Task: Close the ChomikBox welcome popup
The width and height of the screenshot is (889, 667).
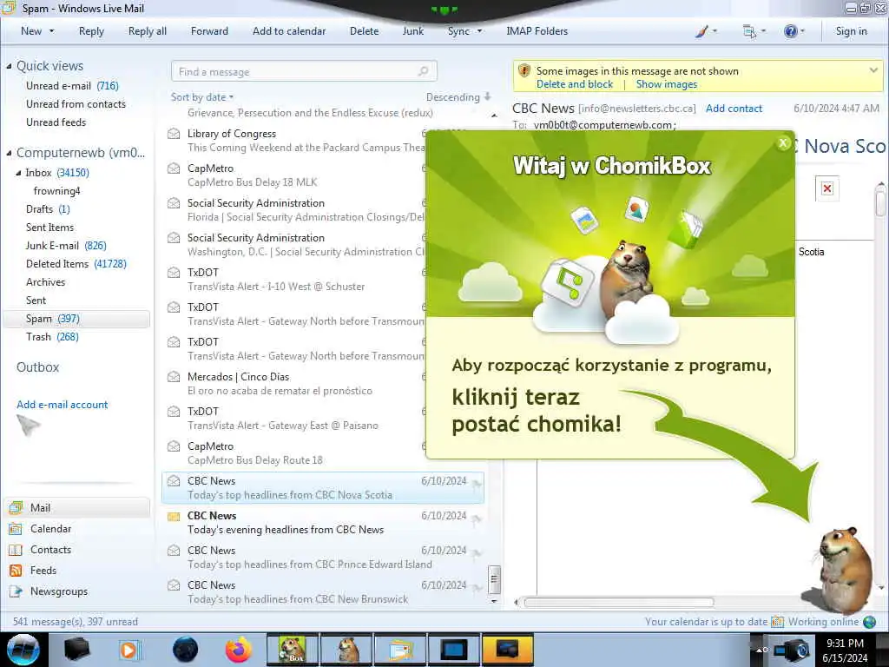Action: (783, 143)
